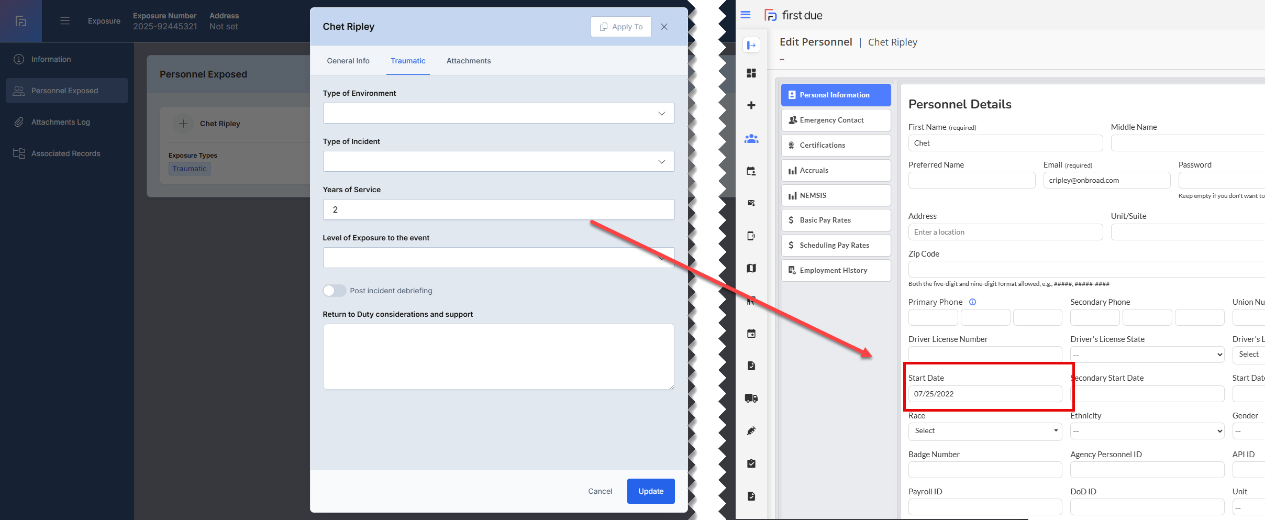This screenshot has width=1265, height=520.
Task: Click the First Due logo
Action: pos(793,15)
